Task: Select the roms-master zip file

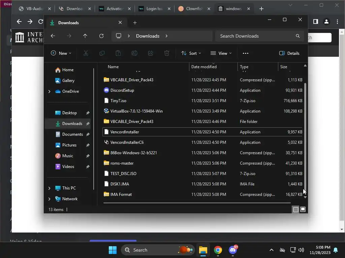Action: (202, 163)
